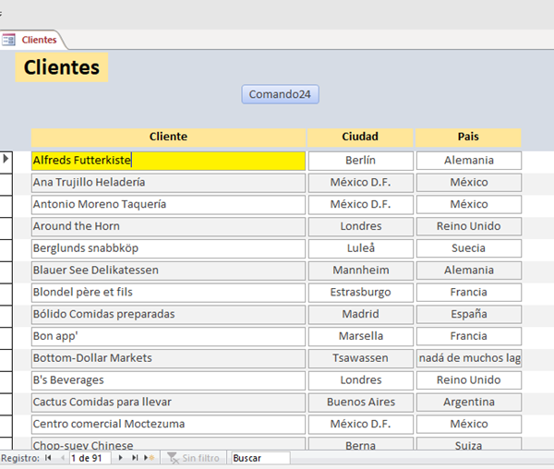The height and width of the screenshot is (469, 554).
Task: Click the form icon on Clientes tab
Action: coord(9,40)
